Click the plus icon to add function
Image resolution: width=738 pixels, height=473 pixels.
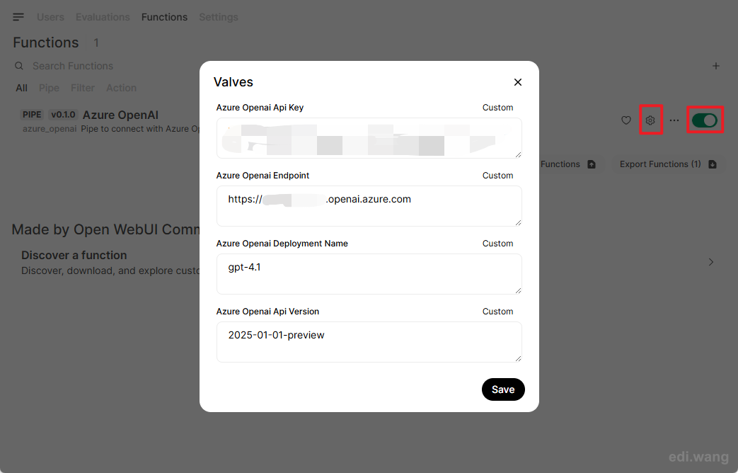click(x=716, y=66)
